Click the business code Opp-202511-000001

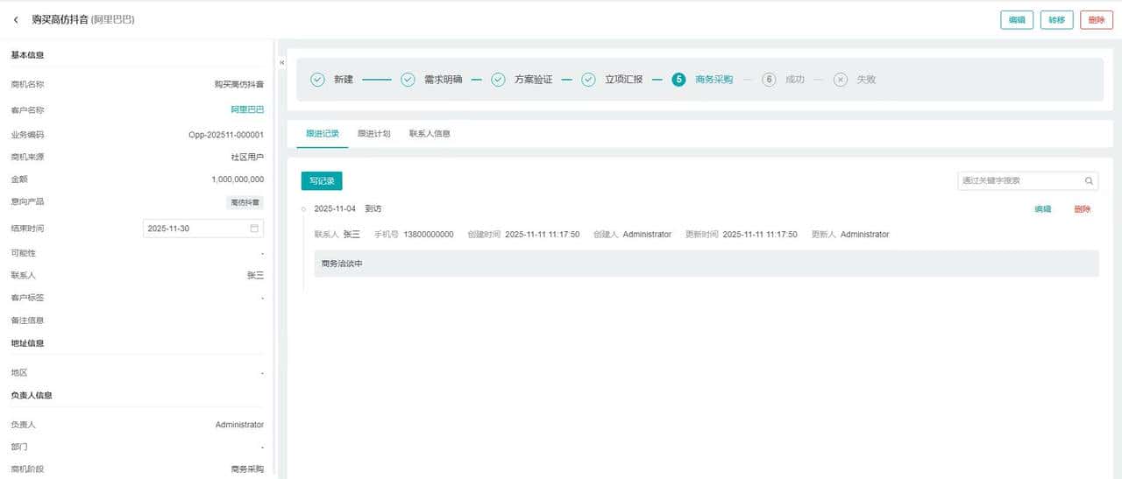[x=226, y=135]
